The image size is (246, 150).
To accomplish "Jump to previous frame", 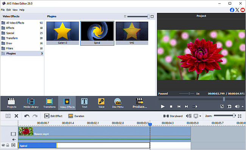I will point(179,107).
